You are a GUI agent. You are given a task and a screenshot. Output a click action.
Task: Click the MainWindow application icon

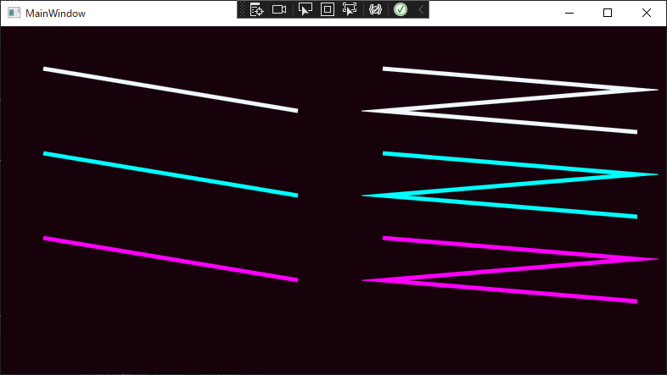[x=14, y=14]
